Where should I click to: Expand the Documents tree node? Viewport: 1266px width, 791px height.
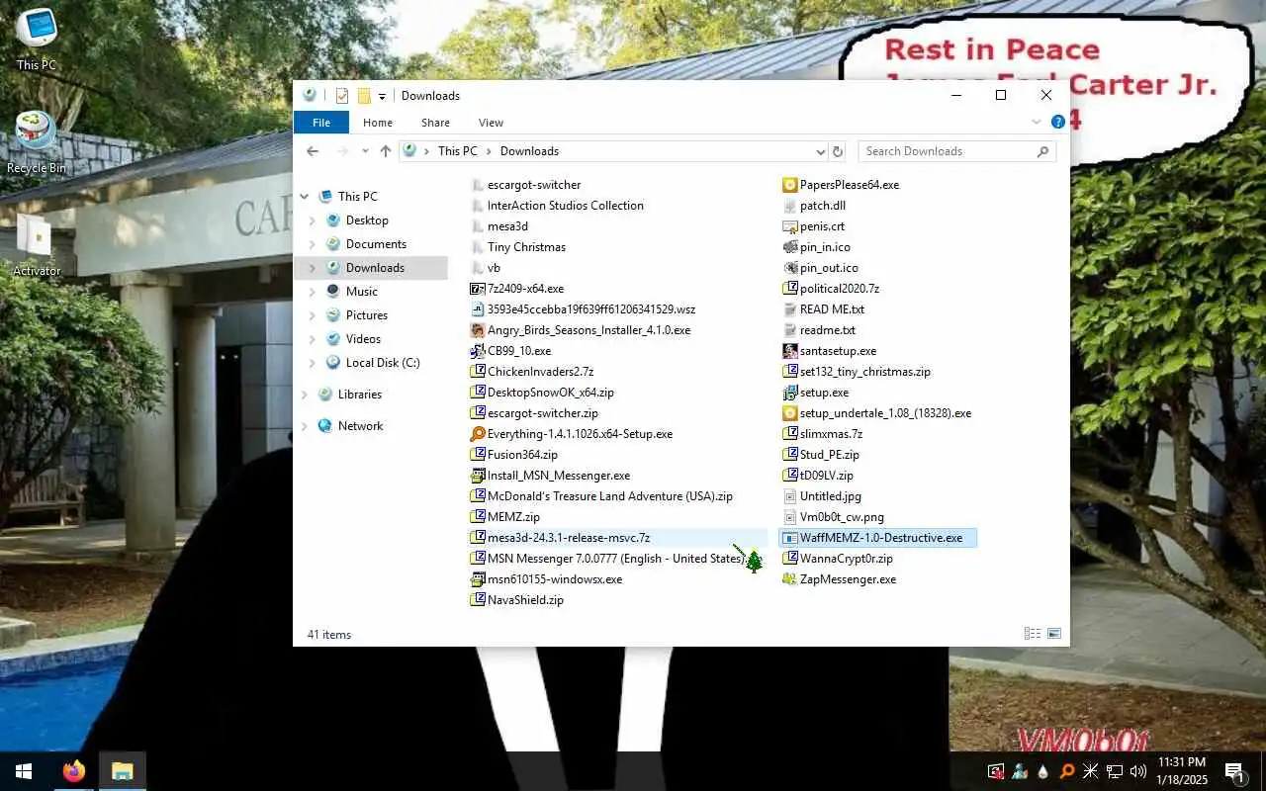click(x=313, y=244)
